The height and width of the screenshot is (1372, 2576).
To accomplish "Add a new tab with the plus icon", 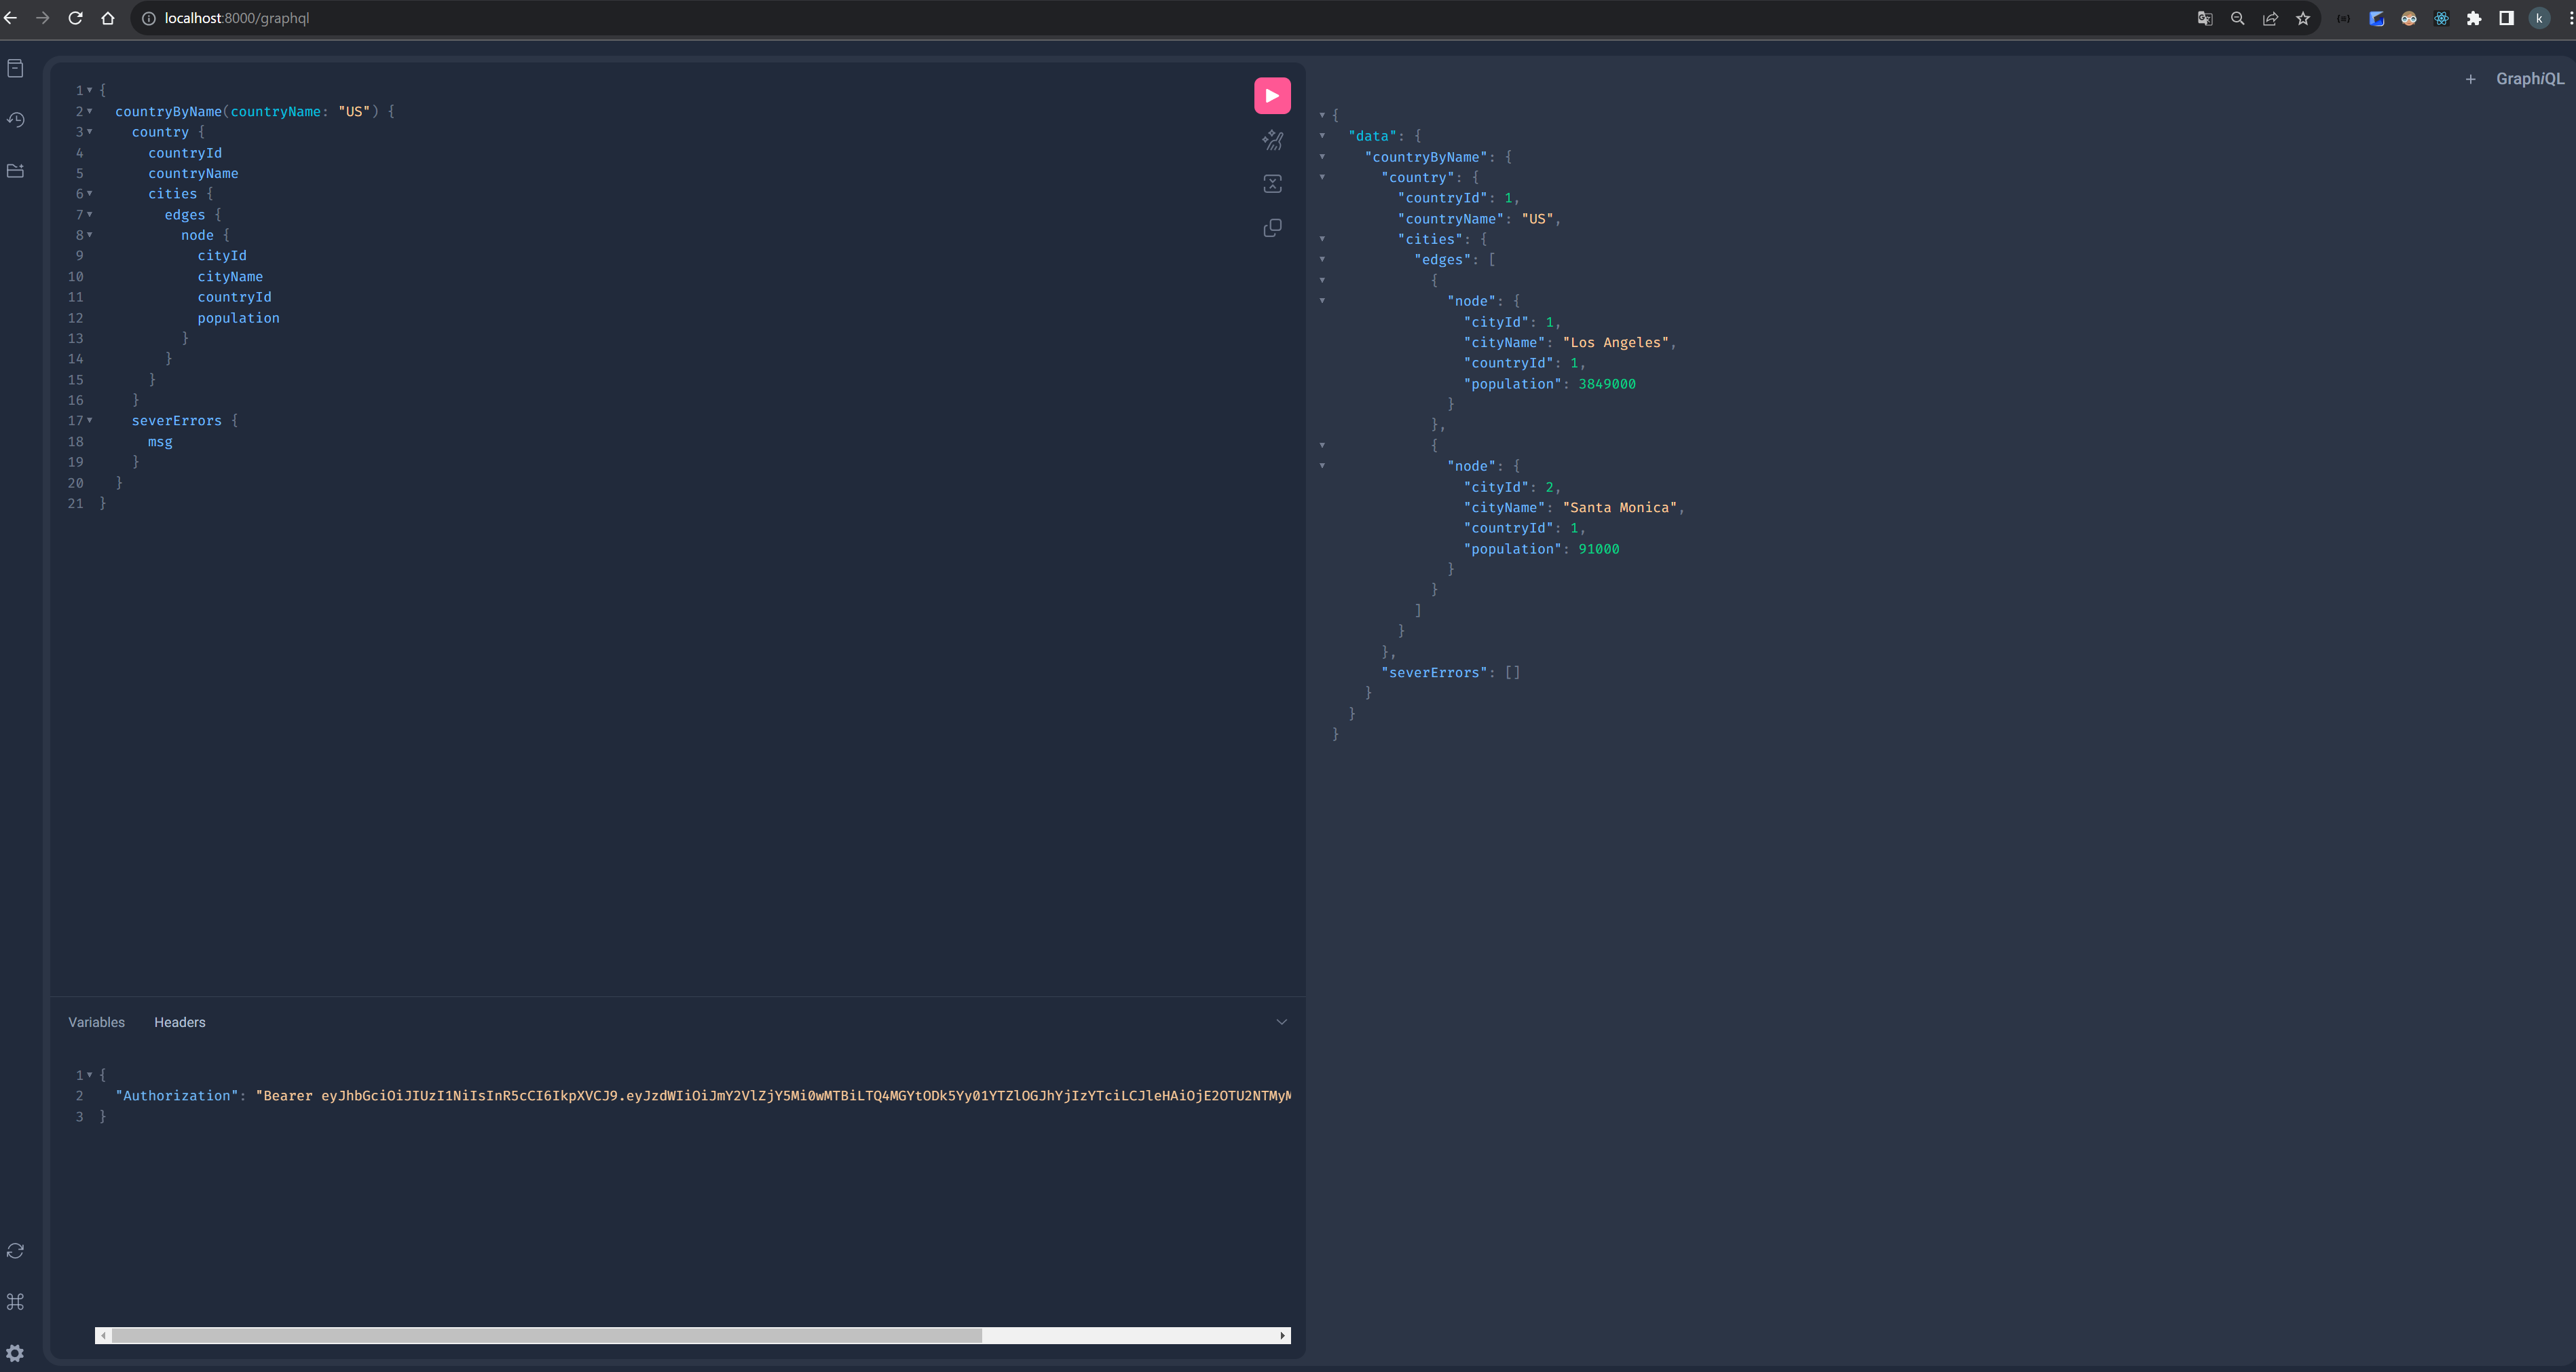I will pyautogui.click(x=2470, y=79).
